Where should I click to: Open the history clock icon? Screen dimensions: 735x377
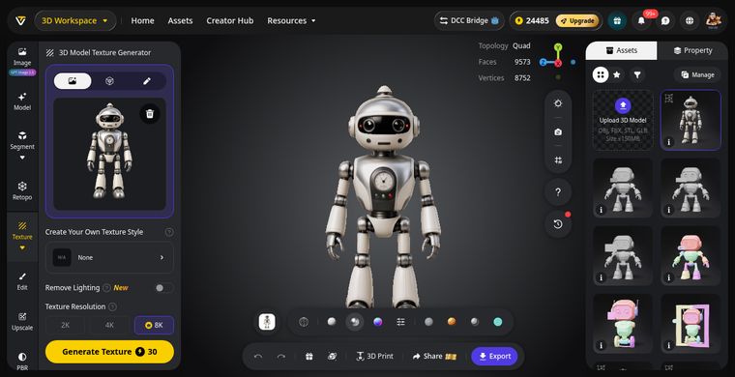coord(558,224)
